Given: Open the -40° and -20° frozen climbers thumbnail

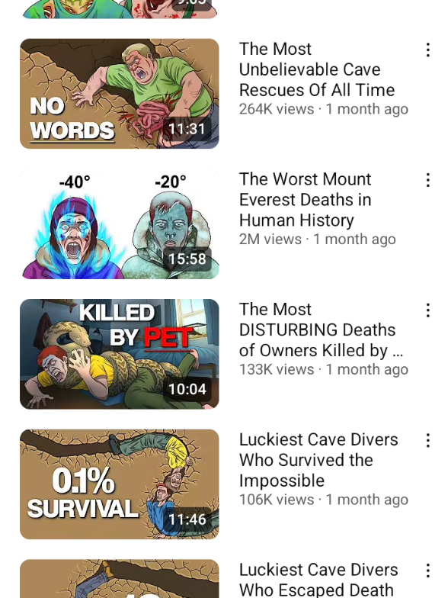Looking at the screenshot, I should coord(119,223).
